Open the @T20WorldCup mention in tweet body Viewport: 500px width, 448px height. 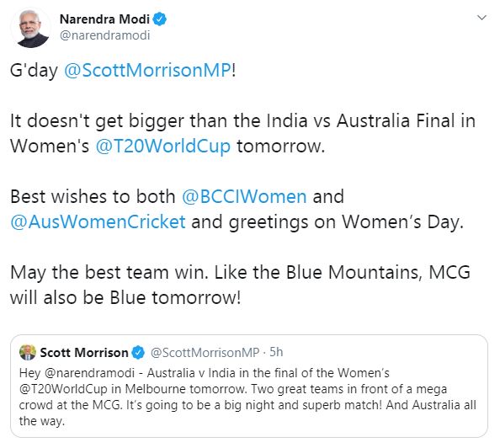(162, 147)
